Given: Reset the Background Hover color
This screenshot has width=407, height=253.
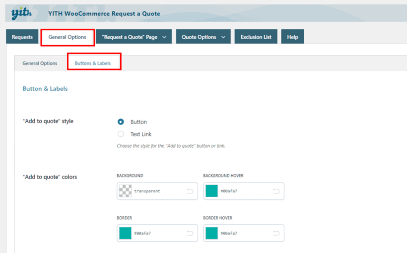Looking at the screenshot, I should click(x=276, y=191).
